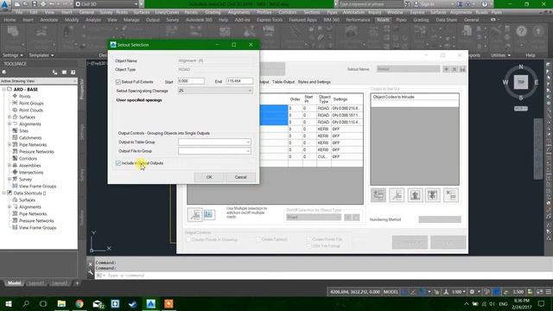
Task: Click move-down icon below Object Codes panel
Action: pos(433,195)
